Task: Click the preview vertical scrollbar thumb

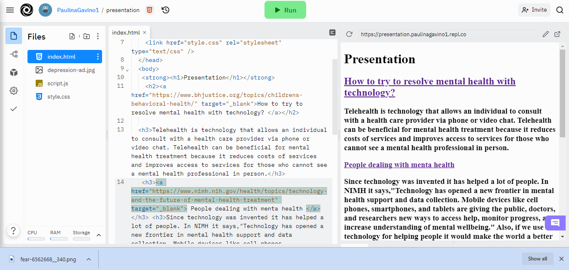Action: point(562,93)
